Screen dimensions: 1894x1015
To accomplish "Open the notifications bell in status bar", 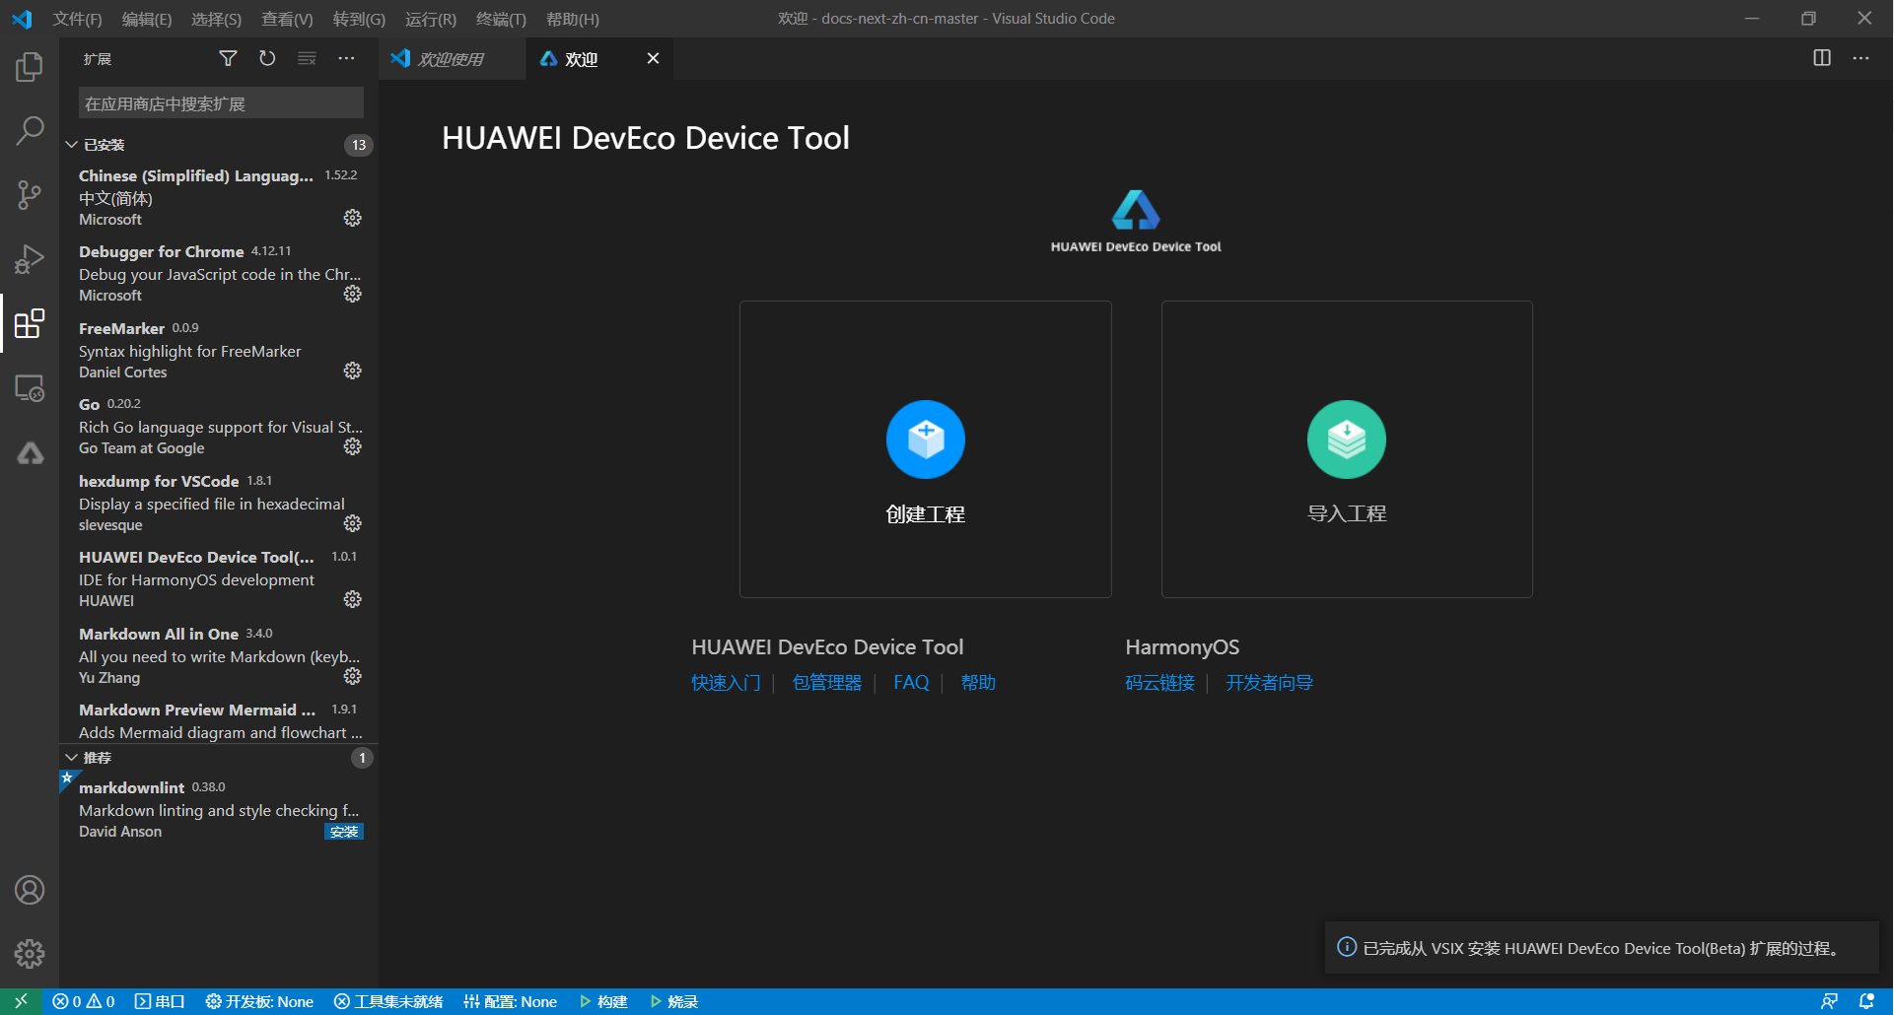I will click(x=1866, y=1001).
